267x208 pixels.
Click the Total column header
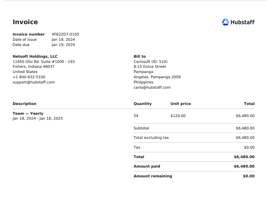coord(249,104)
